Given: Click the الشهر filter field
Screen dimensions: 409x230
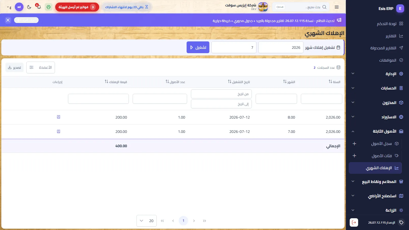Looking at the screenshot, I should [276, 99].
